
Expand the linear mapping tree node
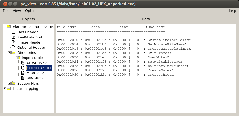5,89
